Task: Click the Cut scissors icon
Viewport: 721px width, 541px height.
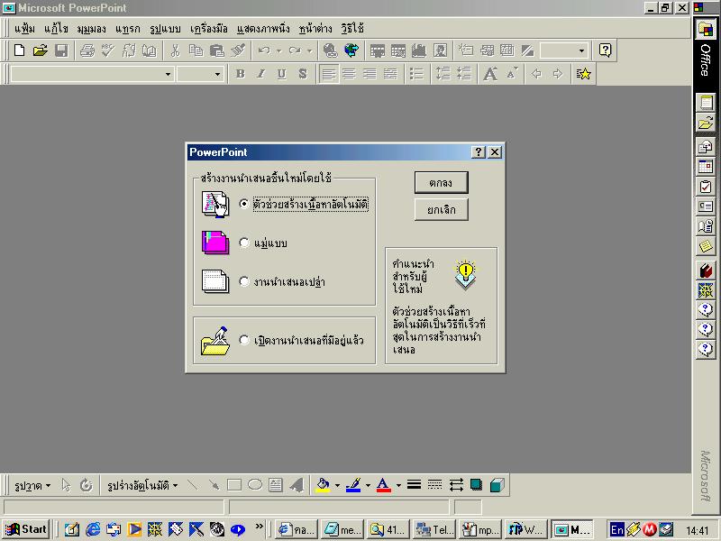Action: [175, 50]
